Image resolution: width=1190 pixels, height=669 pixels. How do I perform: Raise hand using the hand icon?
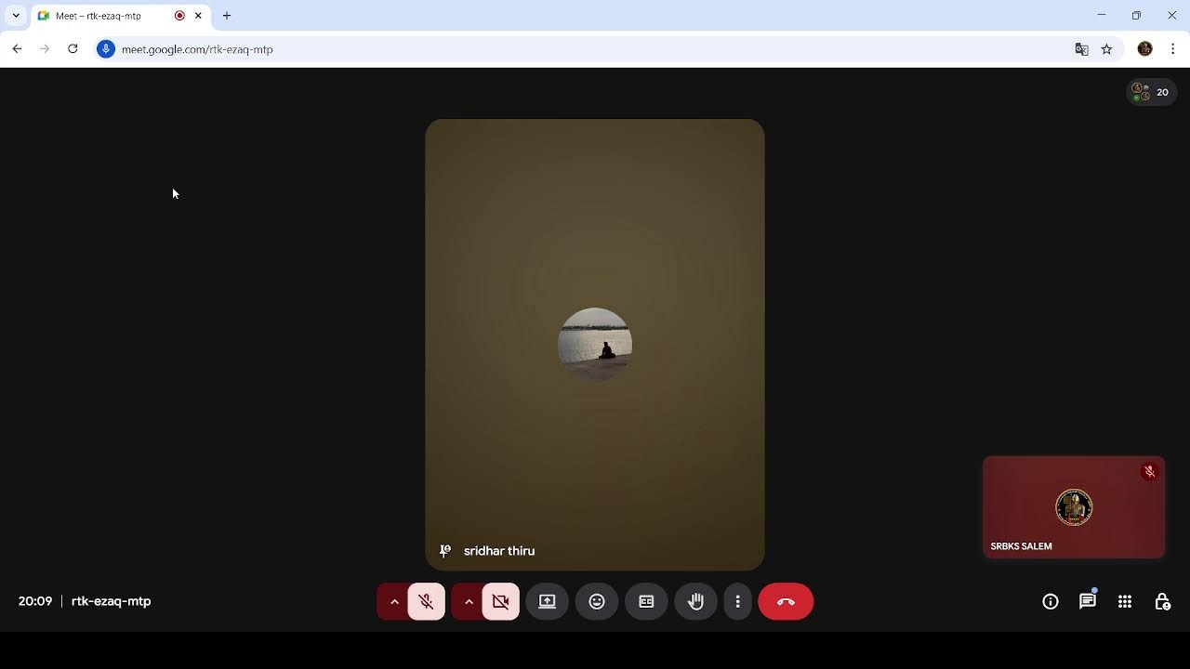(x=695, y=602)
